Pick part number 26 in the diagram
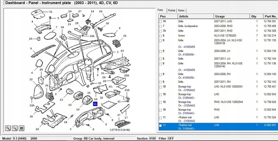The width and height of the screenshot is (278, 141). [101, 12]
